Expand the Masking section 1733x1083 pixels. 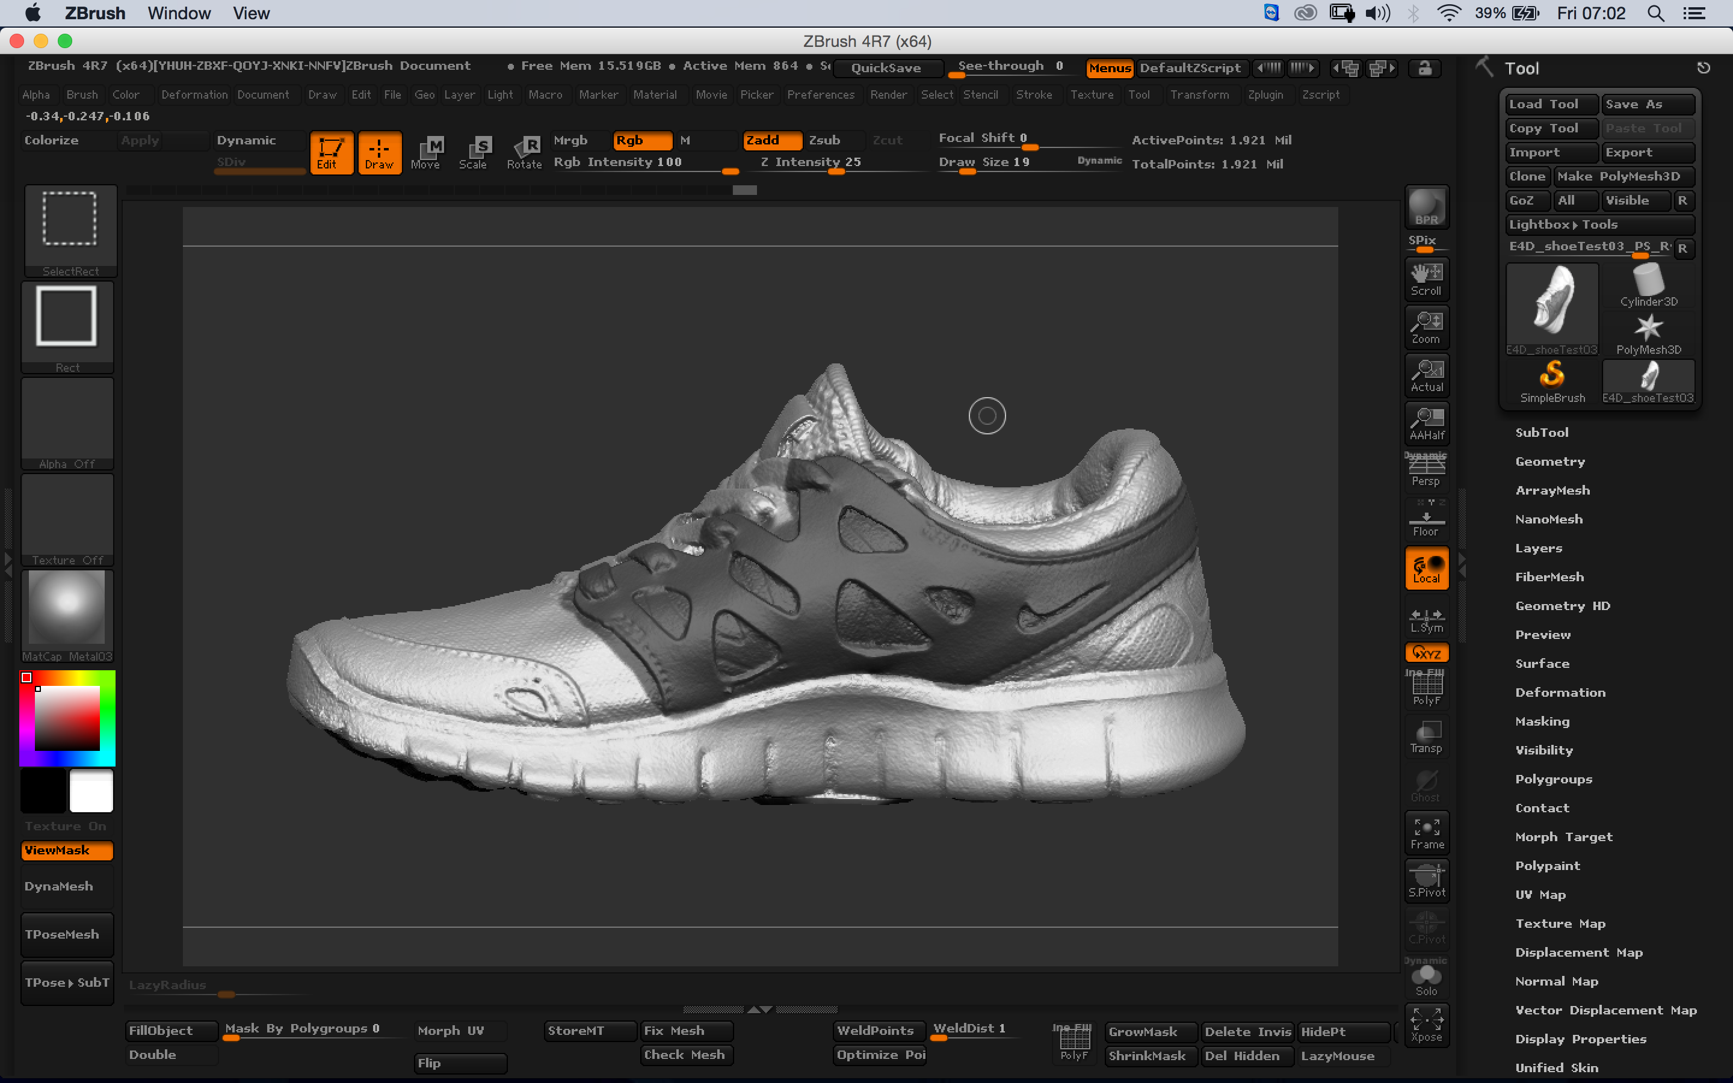point(1542,721)
